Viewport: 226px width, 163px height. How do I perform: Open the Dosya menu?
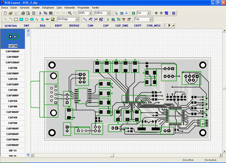pyautogui.click(x=4, y=7)
